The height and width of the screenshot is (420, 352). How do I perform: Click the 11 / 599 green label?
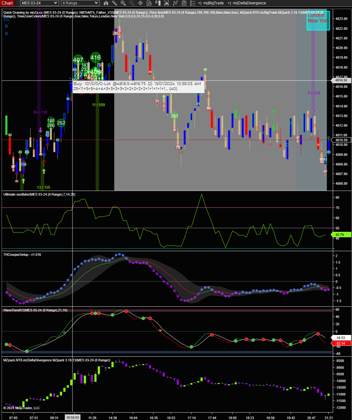(x=98, y=105)
